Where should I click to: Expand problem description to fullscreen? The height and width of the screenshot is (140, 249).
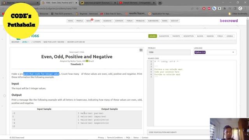[x=141, y=50]
